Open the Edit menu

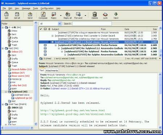10,8
